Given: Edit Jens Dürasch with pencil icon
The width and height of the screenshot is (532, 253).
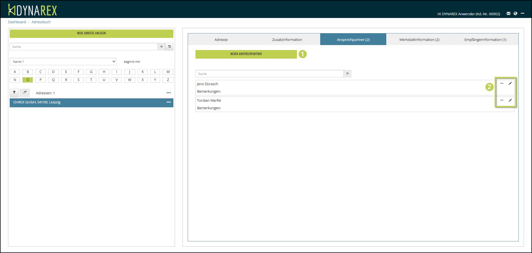Looking at the screenshot, I should point(510,84).
